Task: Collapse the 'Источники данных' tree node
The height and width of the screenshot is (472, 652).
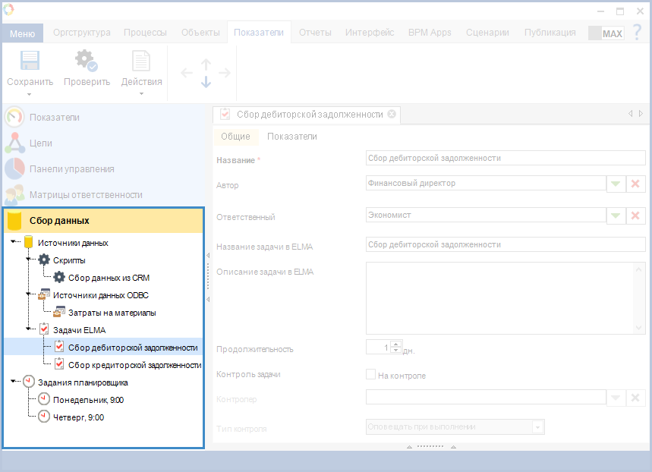Action: (14, 243)
